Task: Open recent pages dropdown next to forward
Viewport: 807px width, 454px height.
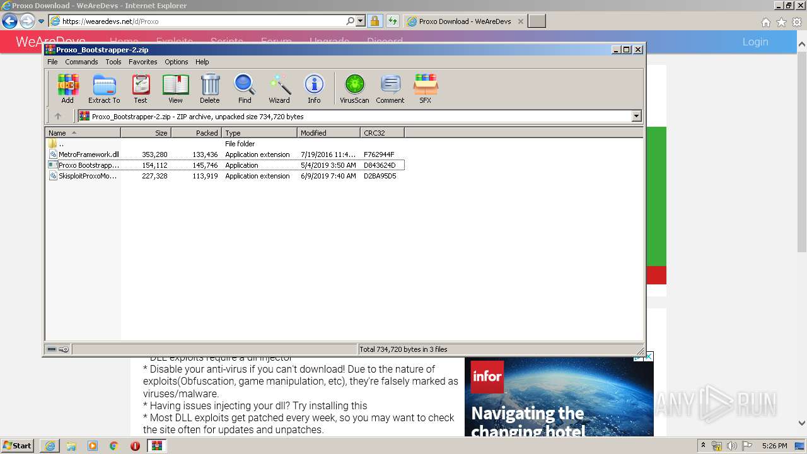Action: tap(41, 21)
